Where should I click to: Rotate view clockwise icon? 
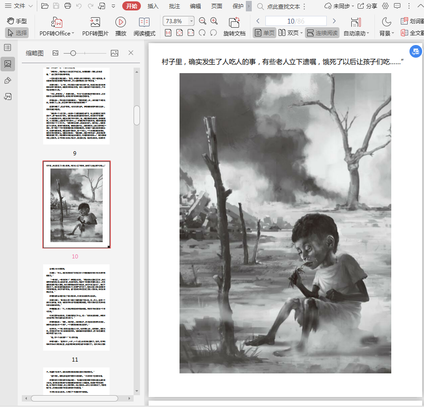[202, 33]
